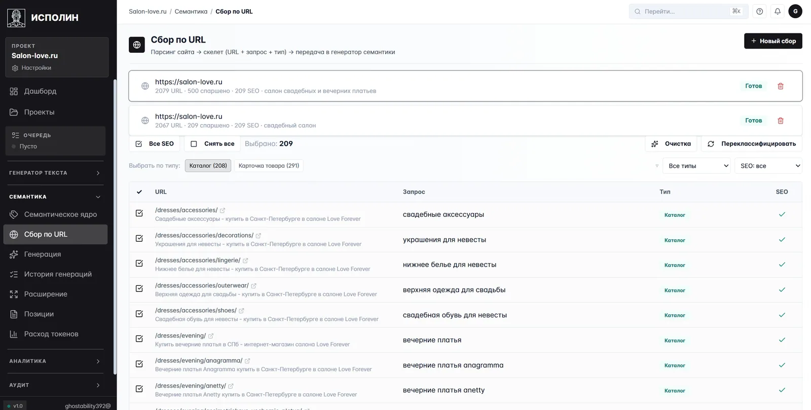Open the Все типы dropdown
Screen dimensions: 811x410
point(696,166)
